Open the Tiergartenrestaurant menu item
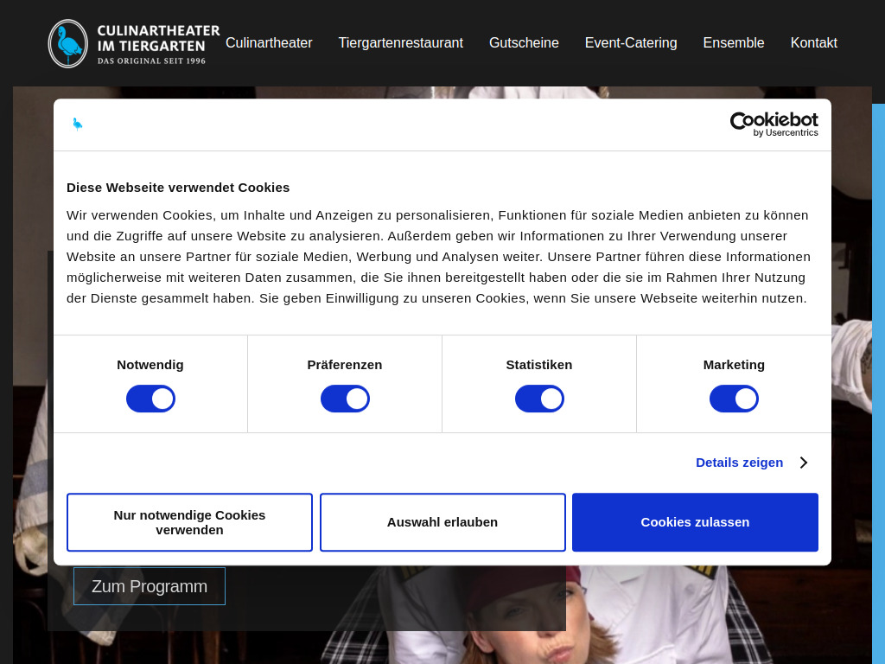Viewport: 885px width, 664px height. [x=401, y=42]
